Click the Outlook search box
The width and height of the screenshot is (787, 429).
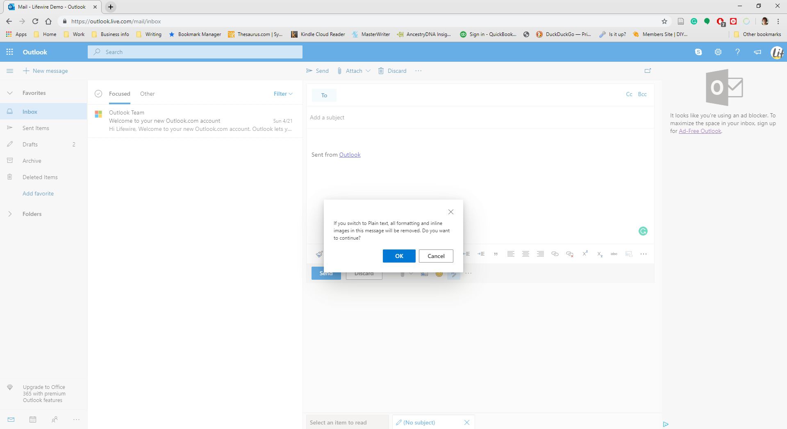(195, 52)
